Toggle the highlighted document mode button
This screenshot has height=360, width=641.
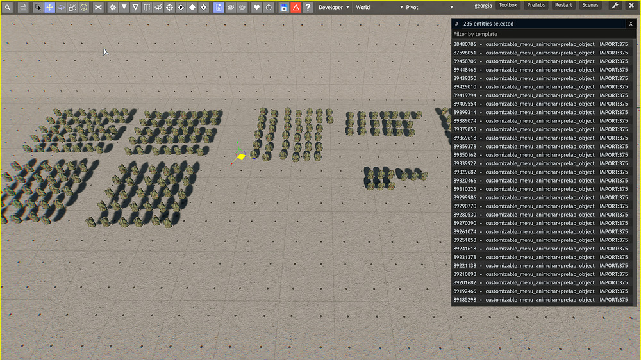[x=219, y=7]
